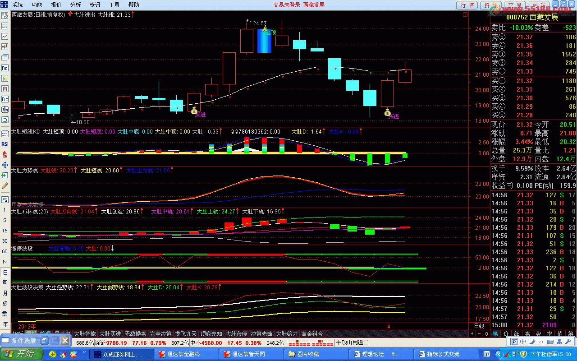This screenshot has width=577, height=361.
Task: Switch to 30-minute period
Action: (x=5, y=241)
